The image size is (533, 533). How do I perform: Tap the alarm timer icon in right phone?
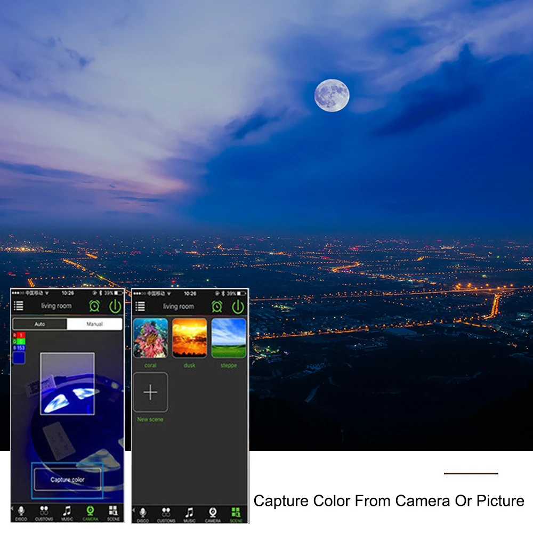tap(217, 306)
